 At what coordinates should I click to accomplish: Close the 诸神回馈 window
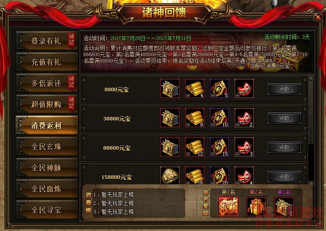click(x=318, y=17)
